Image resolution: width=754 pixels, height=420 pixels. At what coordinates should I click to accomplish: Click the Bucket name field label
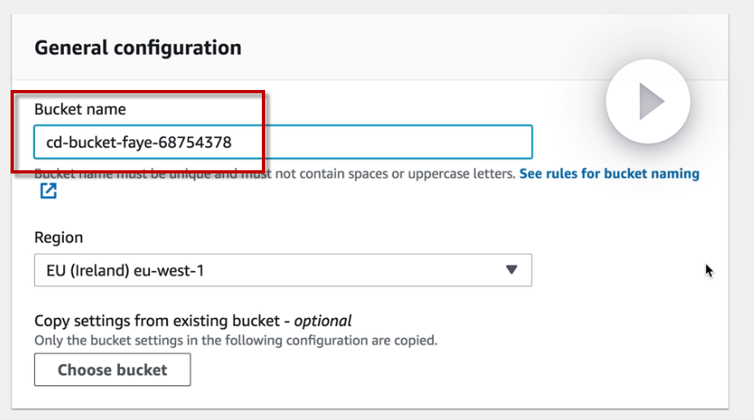click(79, 109)
